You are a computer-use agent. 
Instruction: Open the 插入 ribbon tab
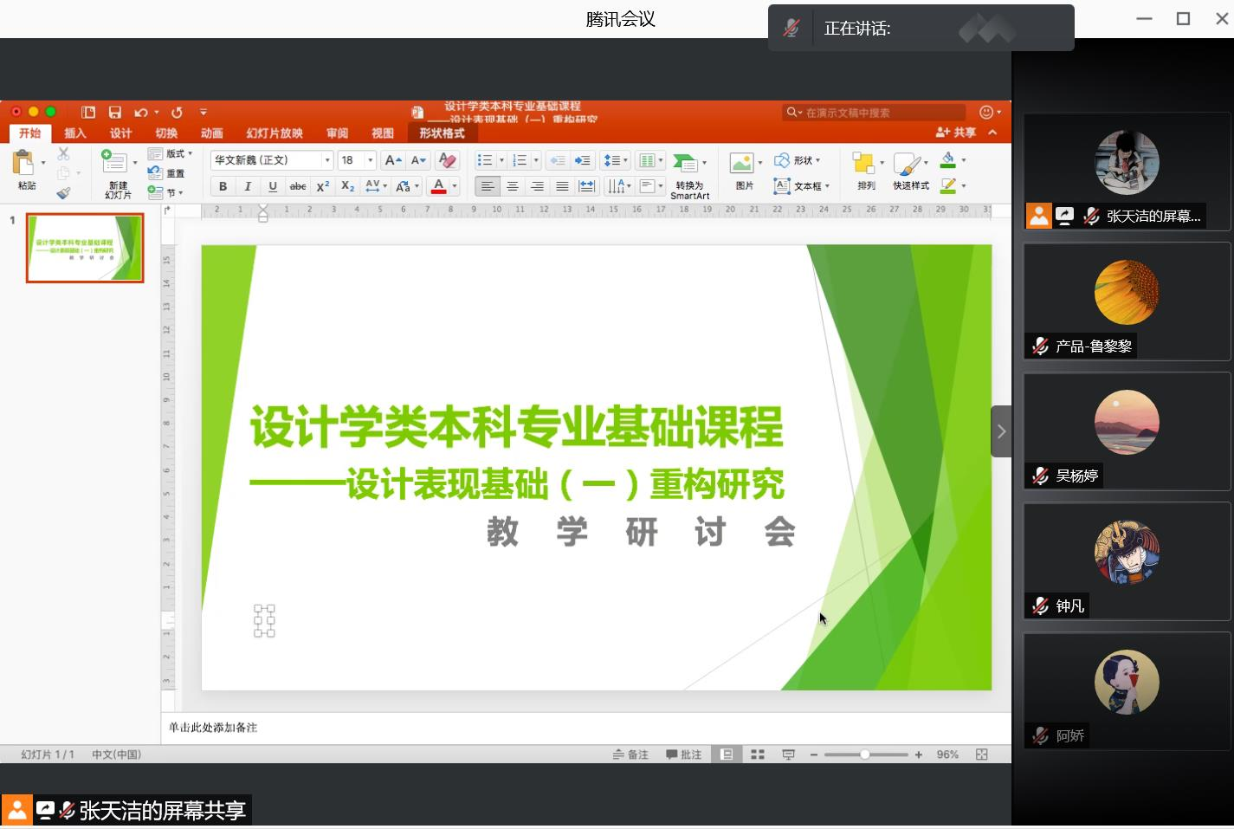(x=75, y=133)
